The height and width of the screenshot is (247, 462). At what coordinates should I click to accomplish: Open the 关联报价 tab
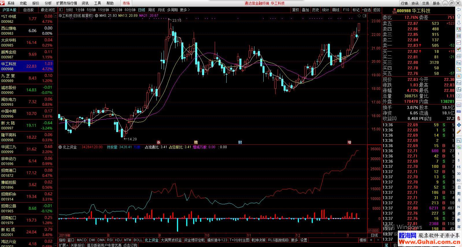(x=77, y=245)
